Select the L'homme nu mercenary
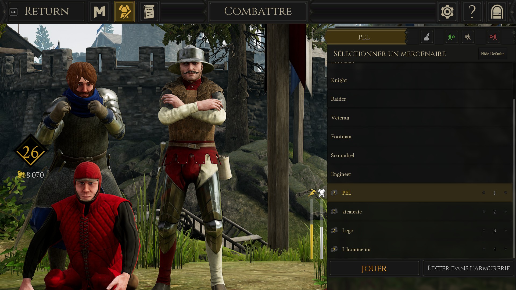 coord(420,249)
